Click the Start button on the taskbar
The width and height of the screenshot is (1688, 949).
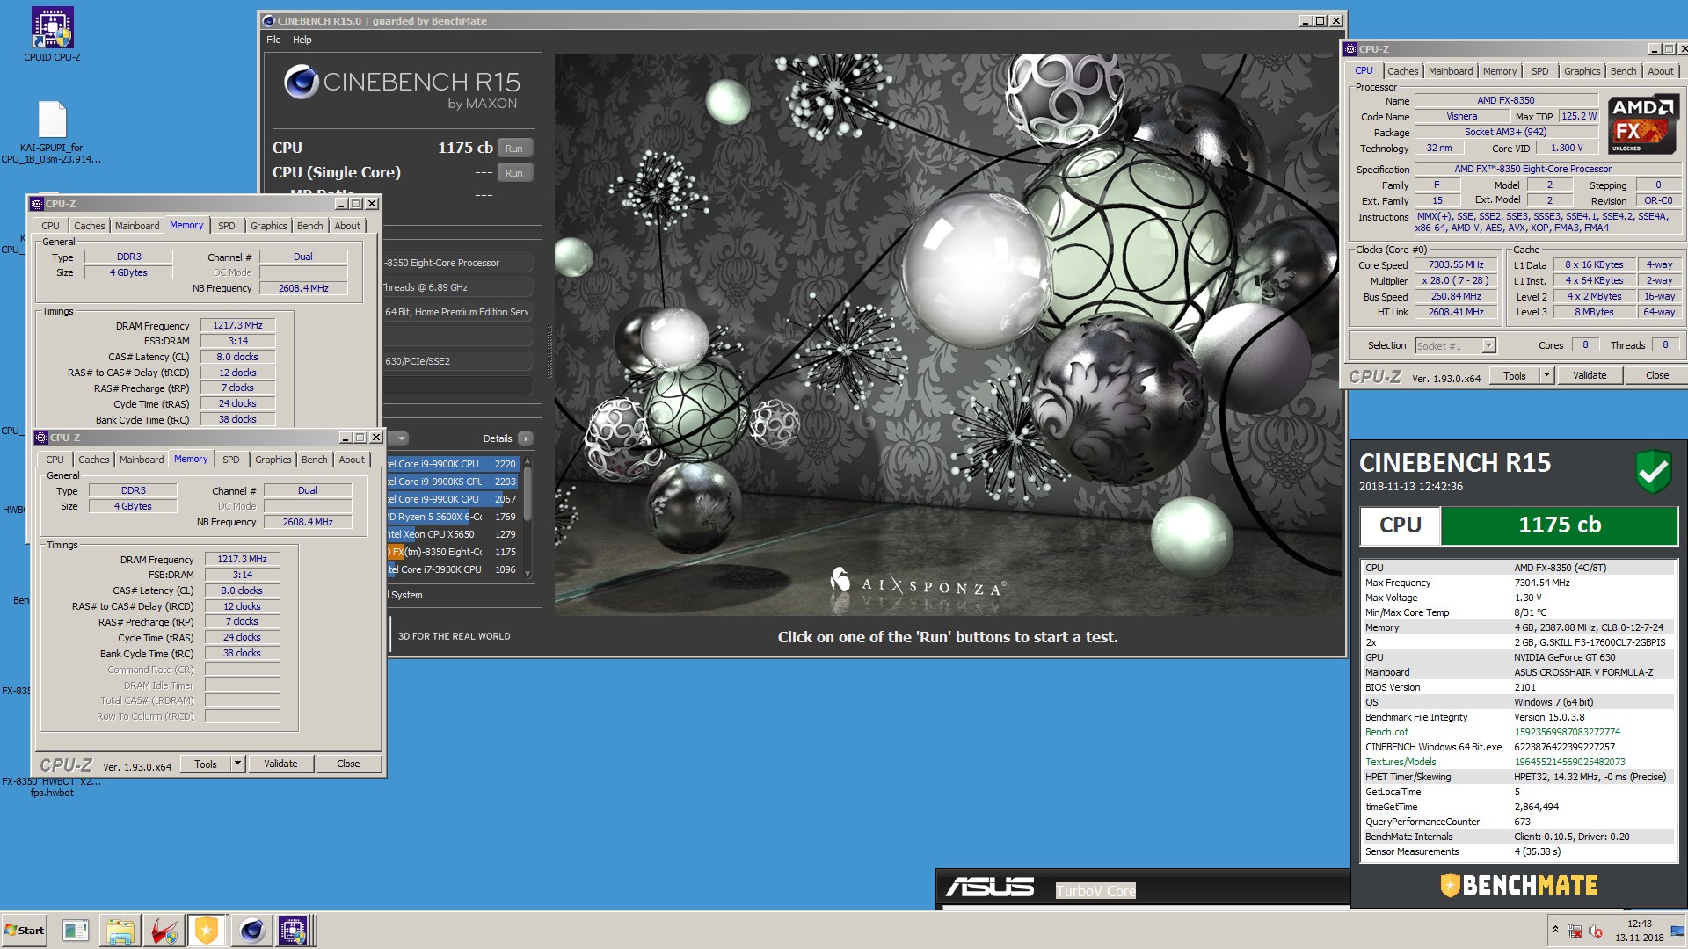pyautogui.click(x=25, y=930)
